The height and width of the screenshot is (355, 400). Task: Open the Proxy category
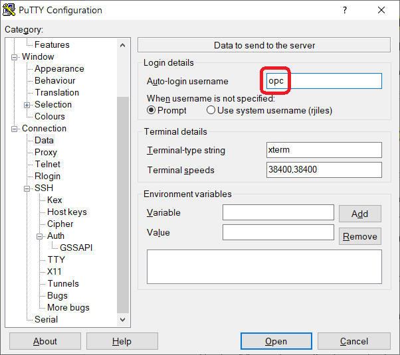pos(46,153)
